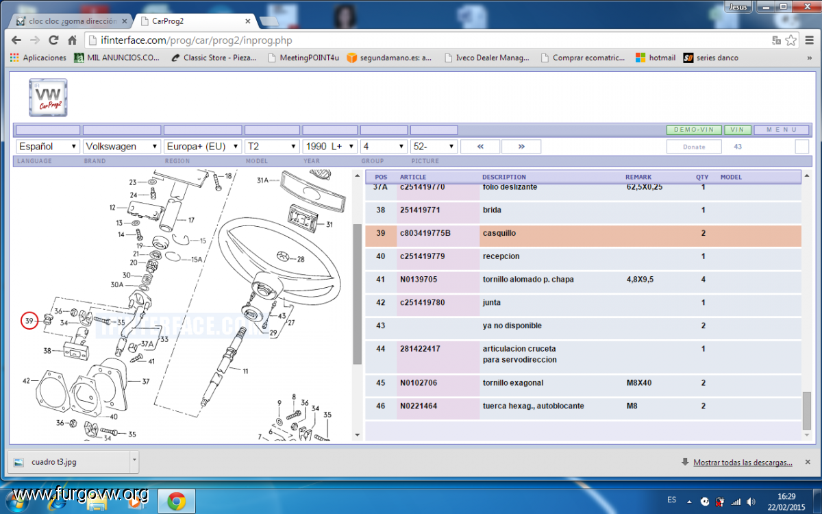Click the Donate button
822x514 pixels.
pos(694,147)
